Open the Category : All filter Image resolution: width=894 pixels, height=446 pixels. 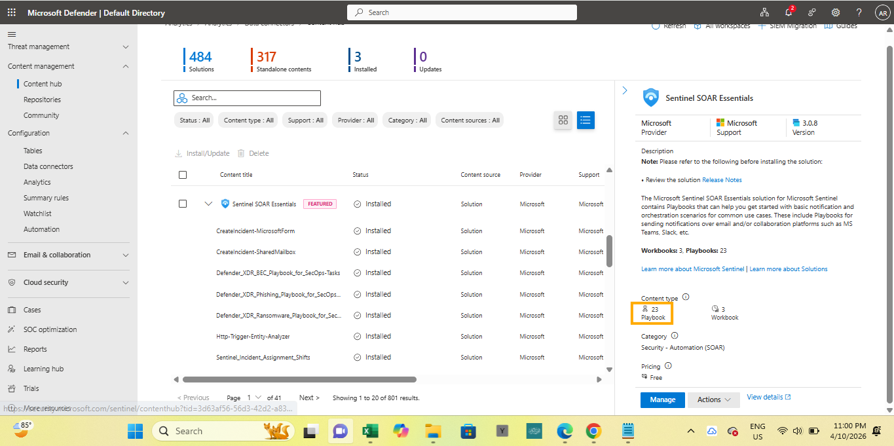point(407,121)
